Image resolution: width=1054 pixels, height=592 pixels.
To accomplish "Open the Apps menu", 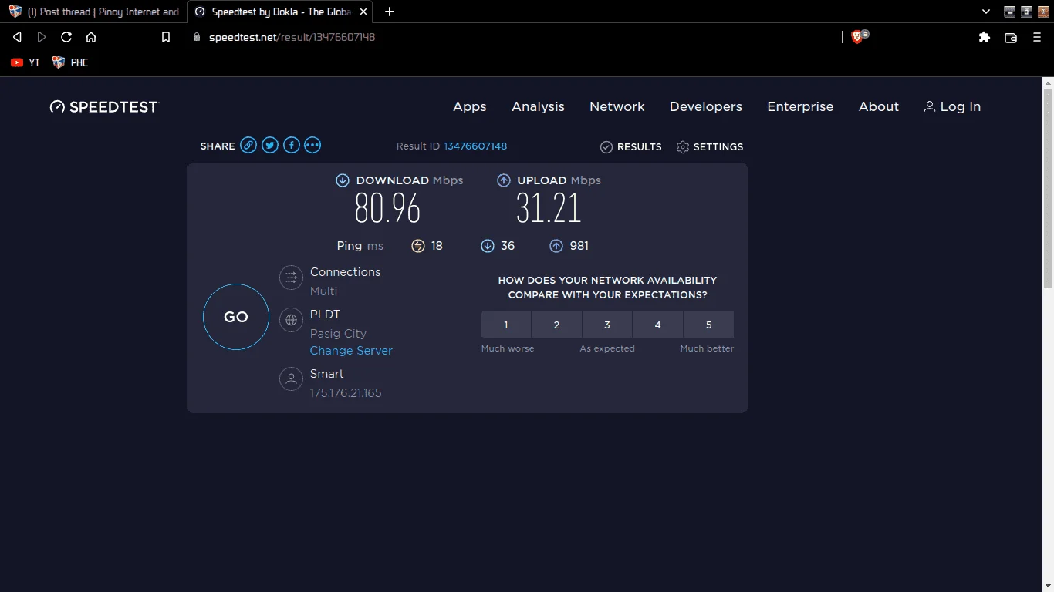I will click(470, 107).
